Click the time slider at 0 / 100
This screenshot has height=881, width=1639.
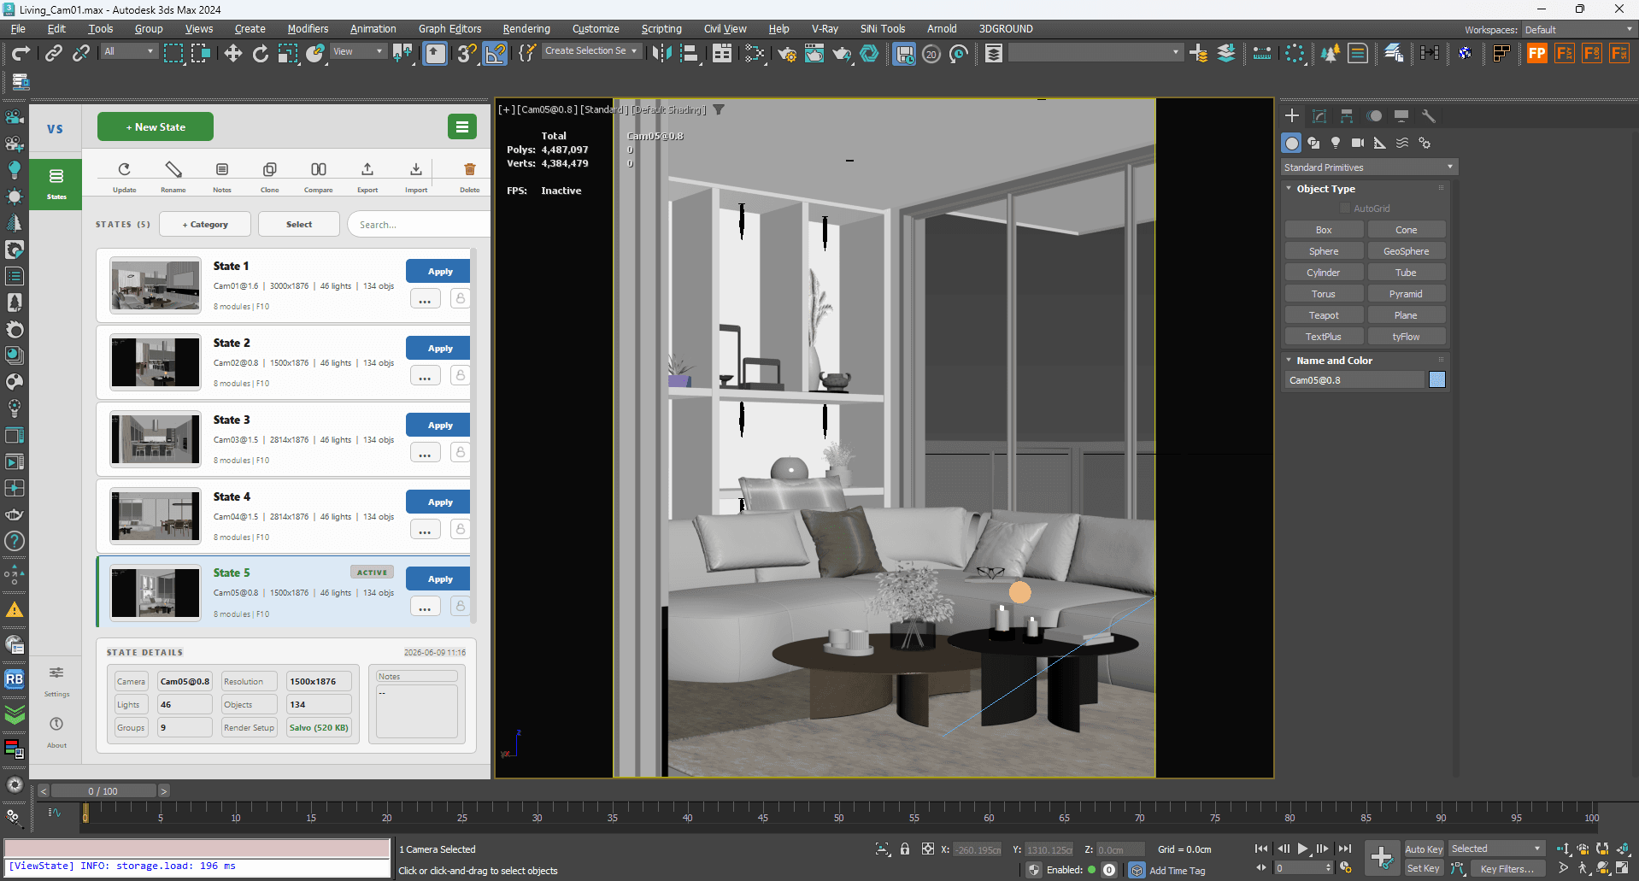103,791
